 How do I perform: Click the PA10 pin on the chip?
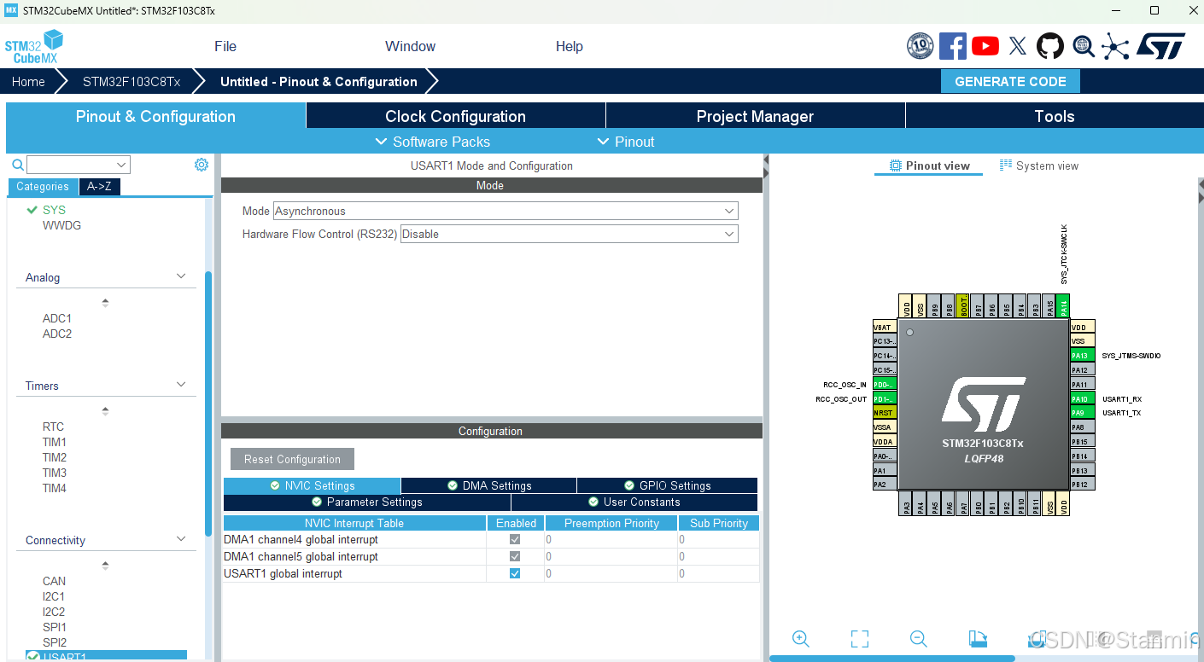1082,398
